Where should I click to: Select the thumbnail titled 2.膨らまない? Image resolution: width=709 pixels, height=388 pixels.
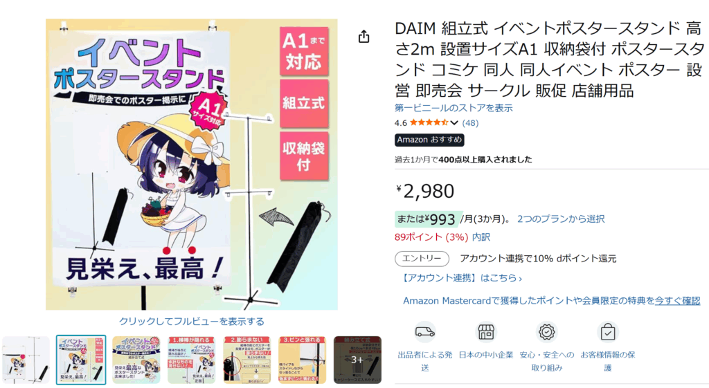click(x=247, y=360)
